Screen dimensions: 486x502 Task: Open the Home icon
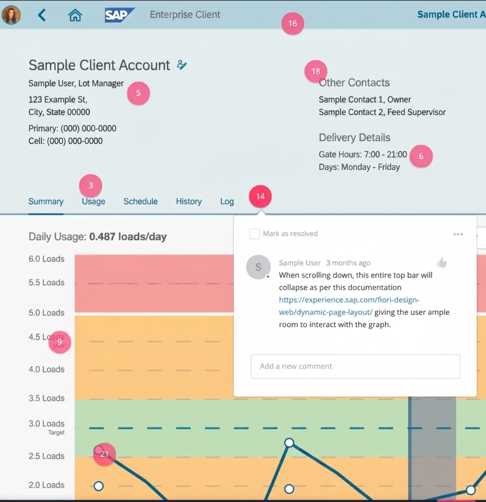75,15
